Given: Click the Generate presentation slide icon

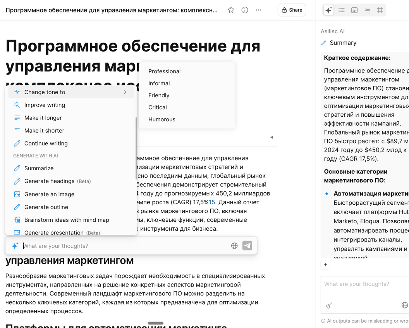Looking at the screenshot, I should point(17,232).
